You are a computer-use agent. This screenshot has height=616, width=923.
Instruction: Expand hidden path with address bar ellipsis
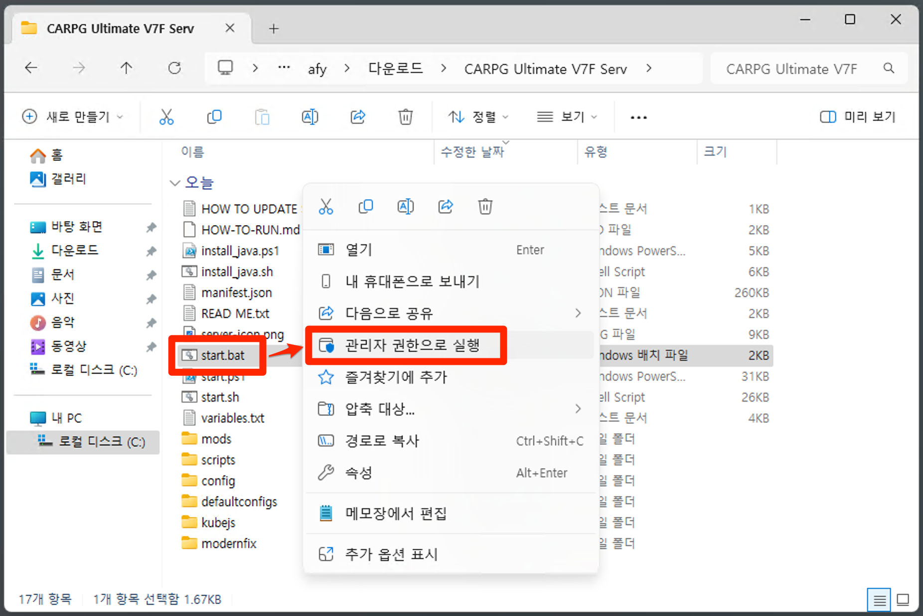tap(284, 68)
